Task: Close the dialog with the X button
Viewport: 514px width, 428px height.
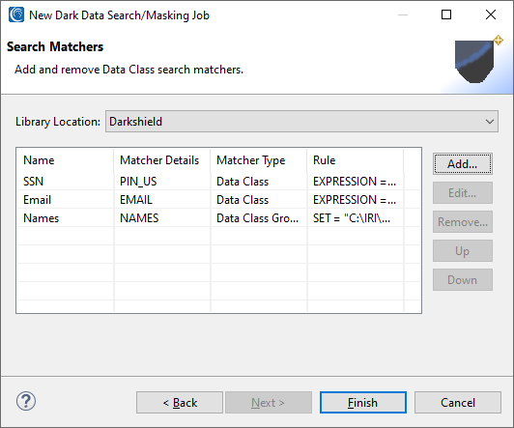Action: [x=491, y=14]
